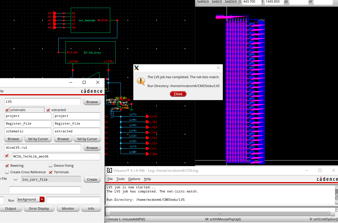Click the warning icon in the LVS message
The height and width of the screenshot is (223, 338).
(x=142, y=81)
